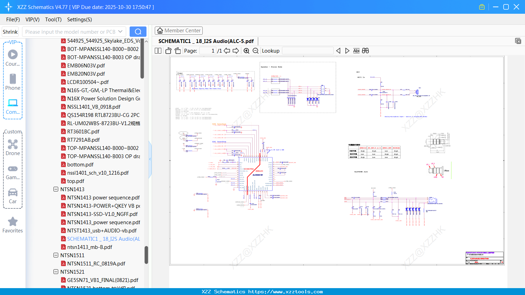Zoom in on the schematic
The height and width of the screenshot is (295, 525).
(x=246, y=51)
